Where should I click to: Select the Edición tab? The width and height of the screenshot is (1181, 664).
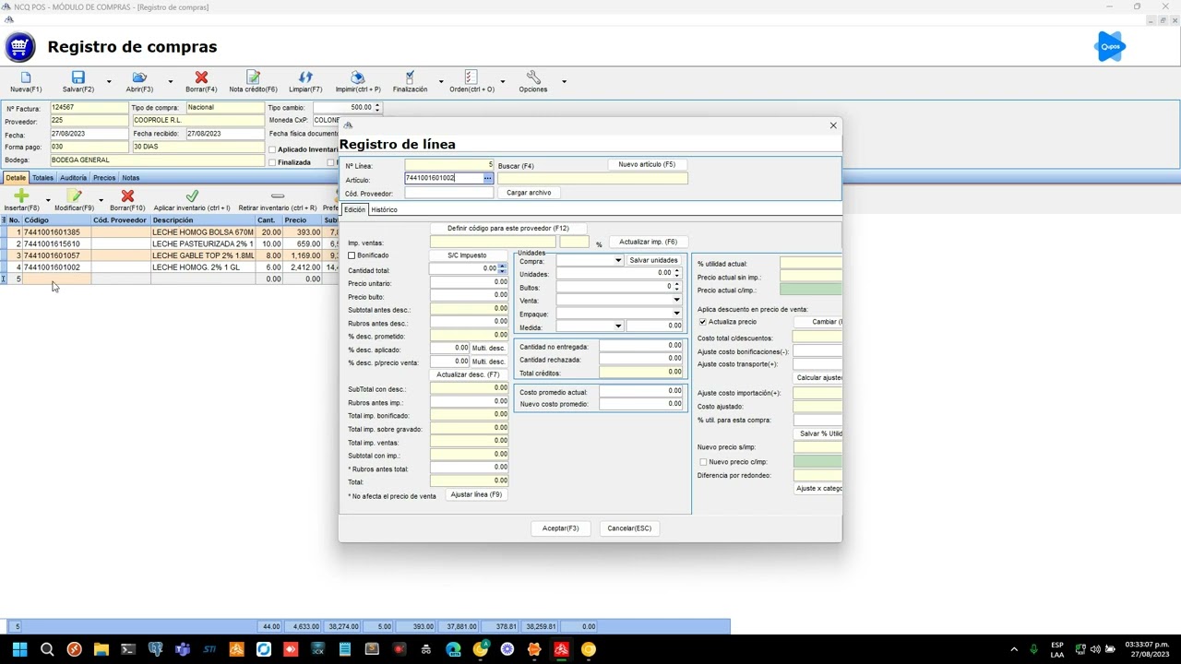tap(354, 210)
